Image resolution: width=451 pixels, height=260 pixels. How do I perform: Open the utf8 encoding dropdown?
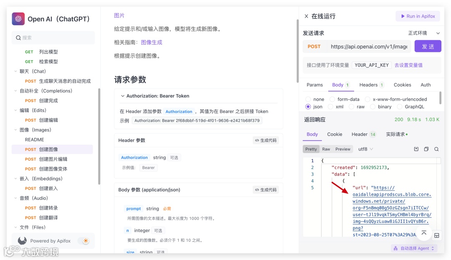365,149
